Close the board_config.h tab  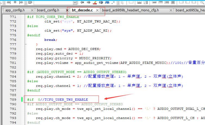[x=67, y=10]
